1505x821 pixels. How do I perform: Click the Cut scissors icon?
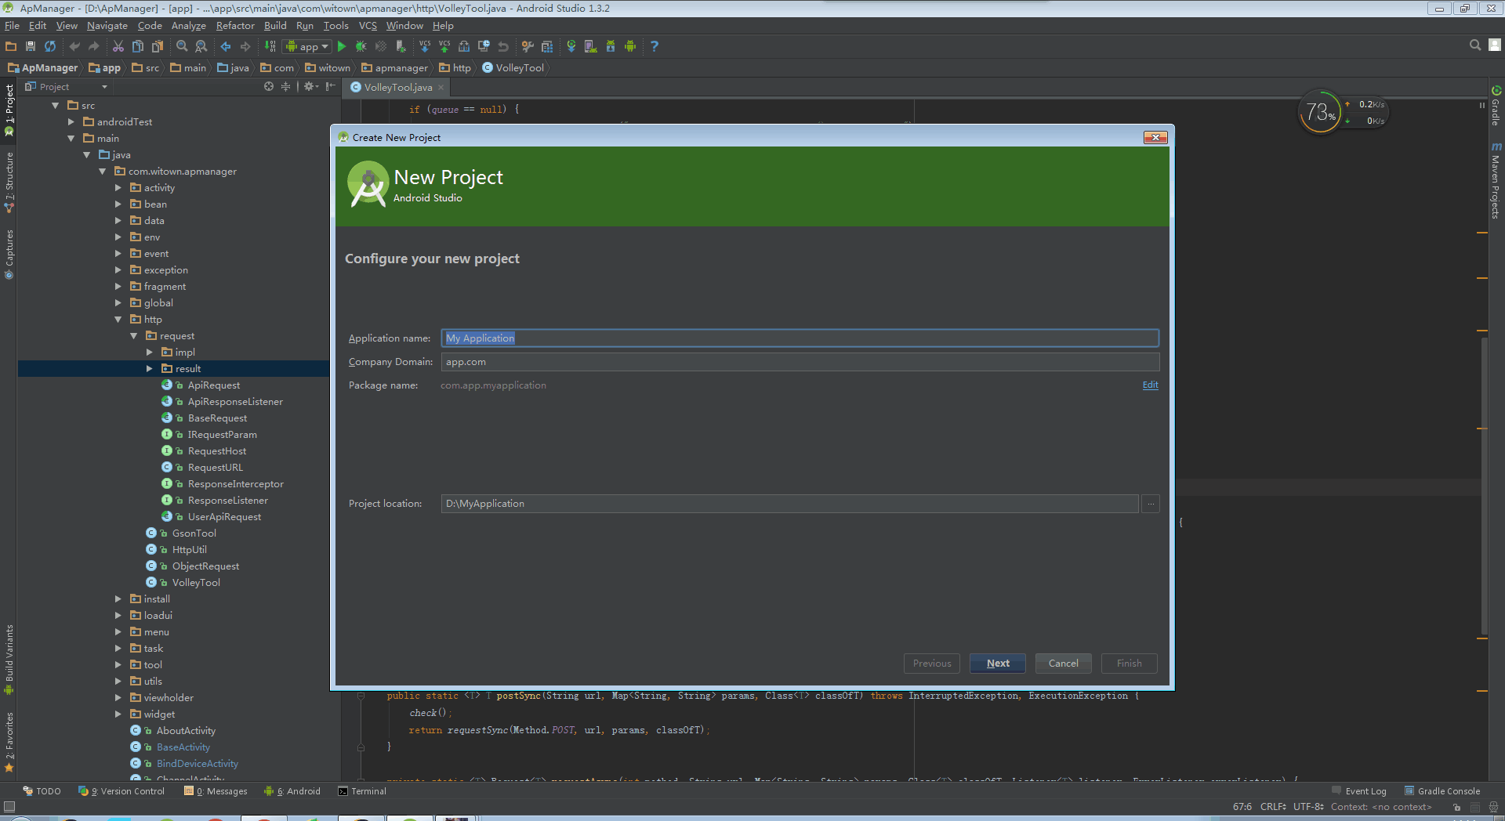(118, 46)
